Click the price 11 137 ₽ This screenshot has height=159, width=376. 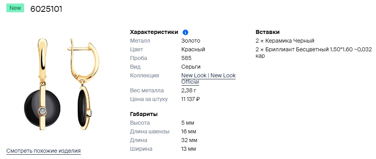pyautogui.click(x=191, y=99)
